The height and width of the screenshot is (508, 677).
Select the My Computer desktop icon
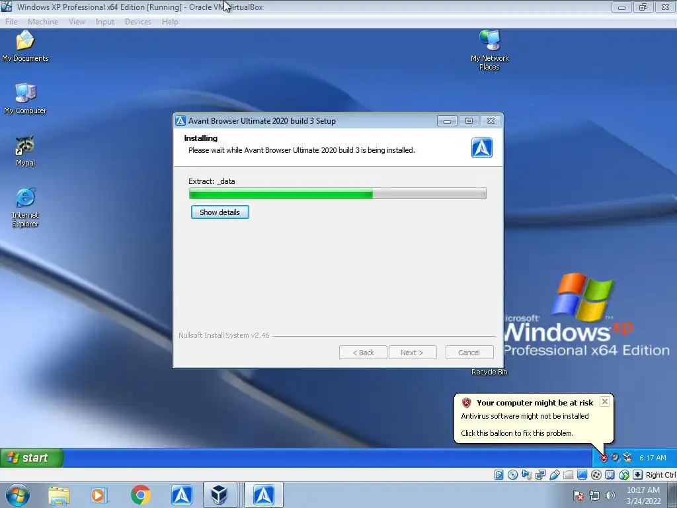[25, 99]
